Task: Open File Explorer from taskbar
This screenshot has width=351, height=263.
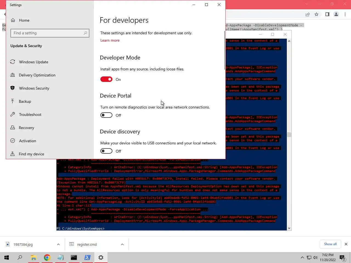Action: click(x=33, y=258)
